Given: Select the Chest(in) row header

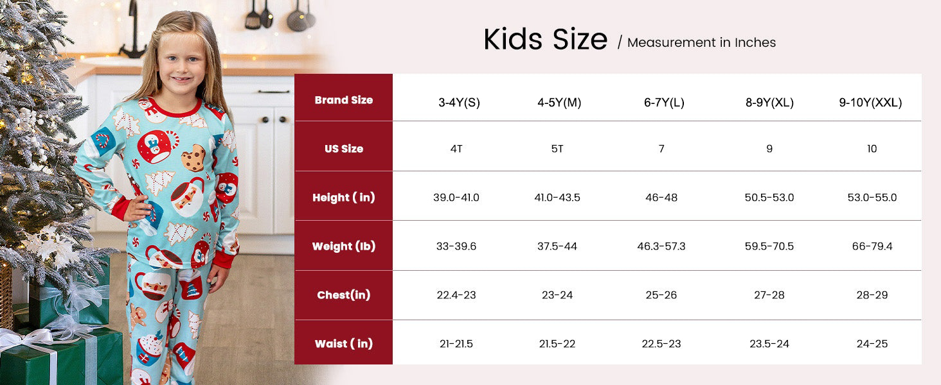Looking at the screenshot, I should (x=343, y=295).
